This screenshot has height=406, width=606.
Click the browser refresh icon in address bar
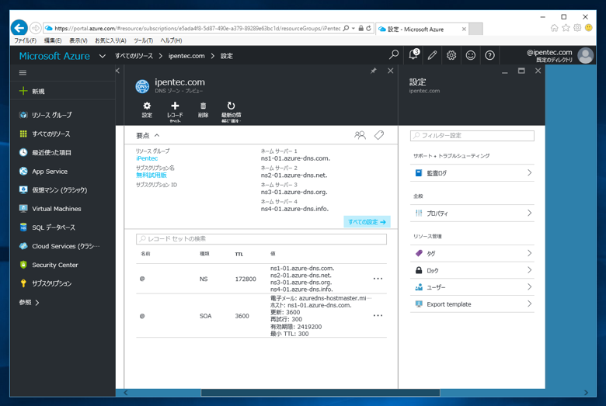tap(369, 28)
